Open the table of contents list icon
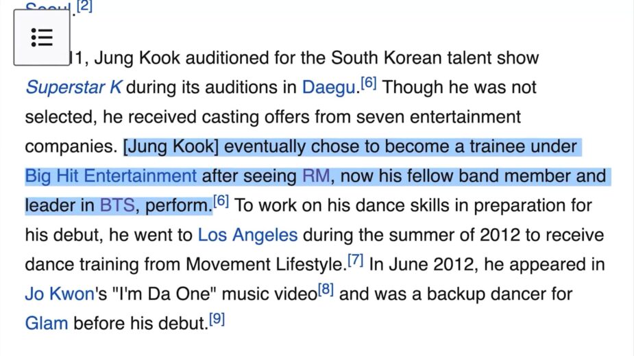 pyautogui.click(x=42, y=38)
